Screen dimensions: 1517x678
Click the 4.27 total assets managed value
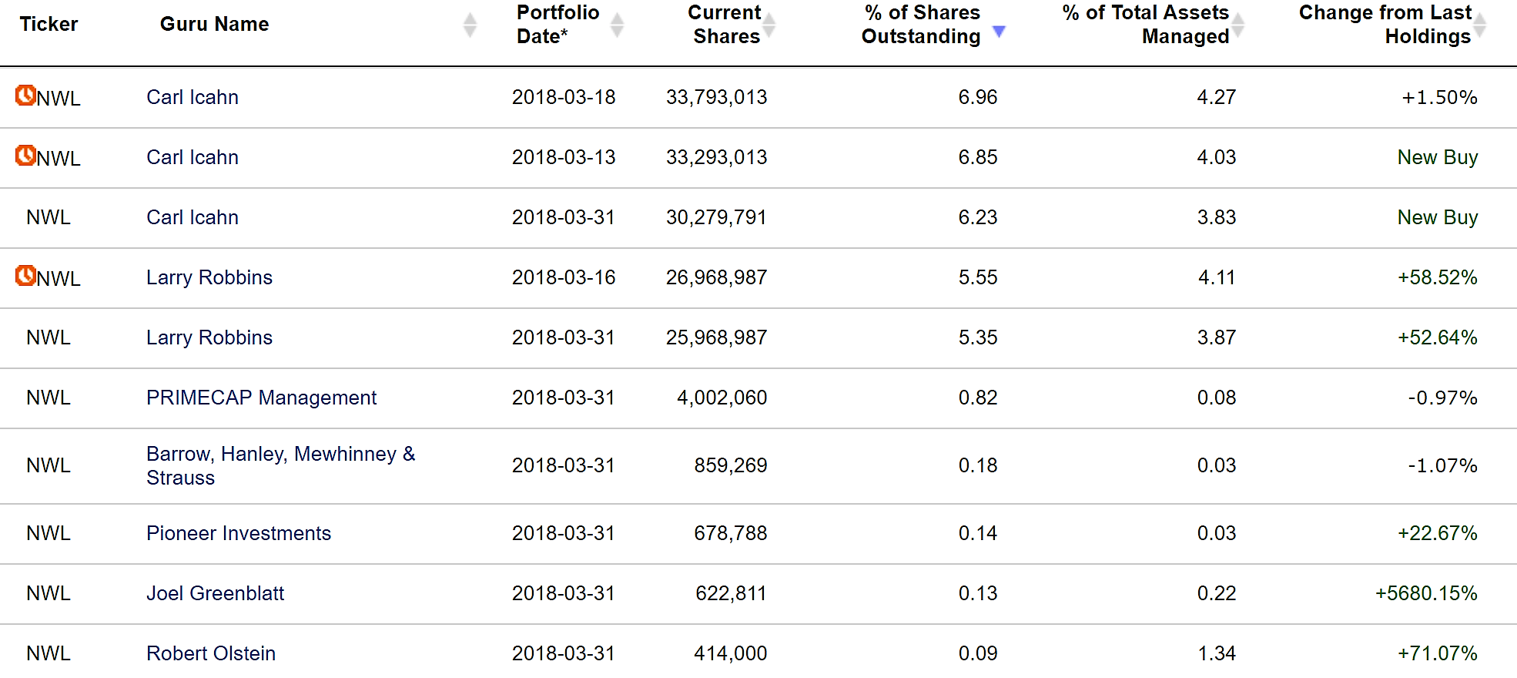click(1217, 97)
